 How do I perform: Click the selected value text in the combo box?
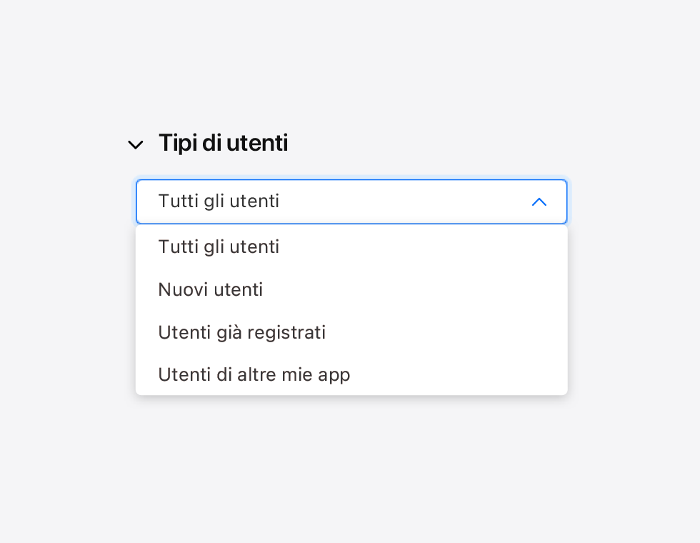point(219,201)
